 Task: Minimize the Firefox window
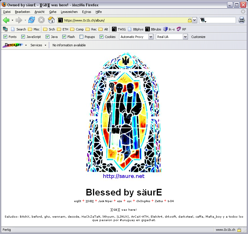pyautogui.click(x=230, y=5)
